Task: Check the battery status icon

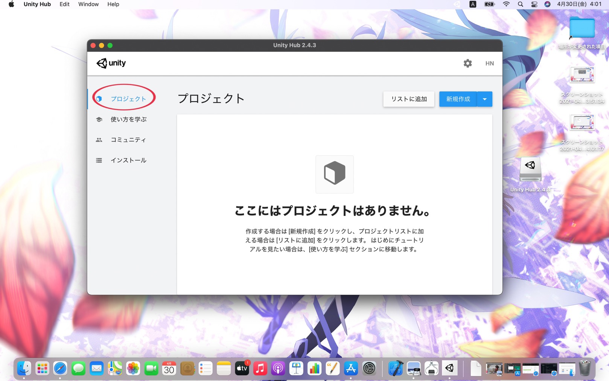Action: 489,4
